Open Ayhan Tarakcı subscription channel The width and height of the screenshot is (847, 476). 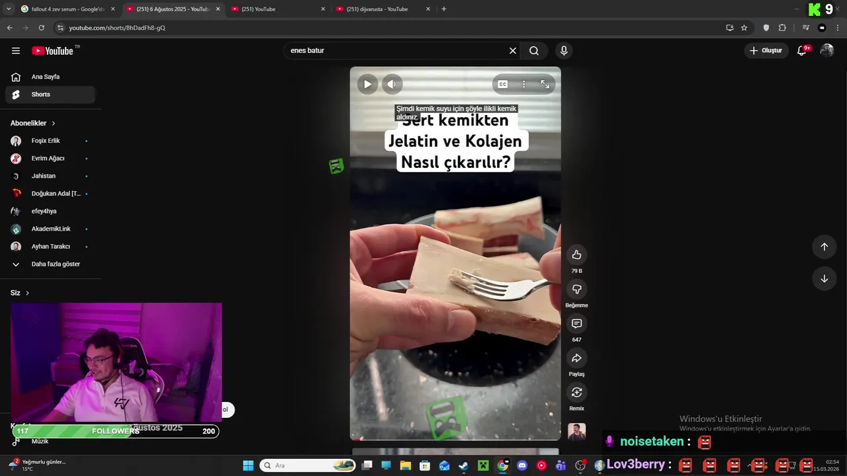click(x=50, y=247)
